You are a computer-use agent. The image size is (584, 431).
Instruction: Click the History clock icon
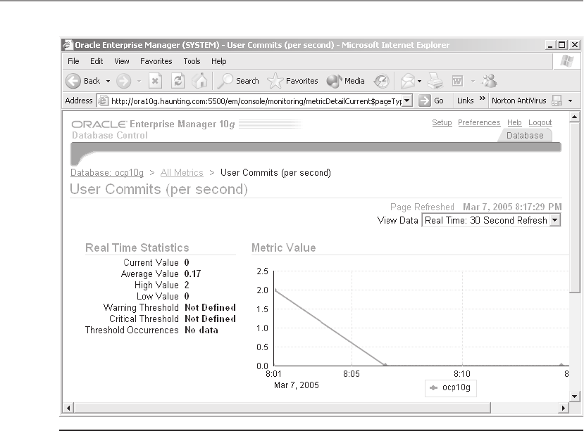381,81
